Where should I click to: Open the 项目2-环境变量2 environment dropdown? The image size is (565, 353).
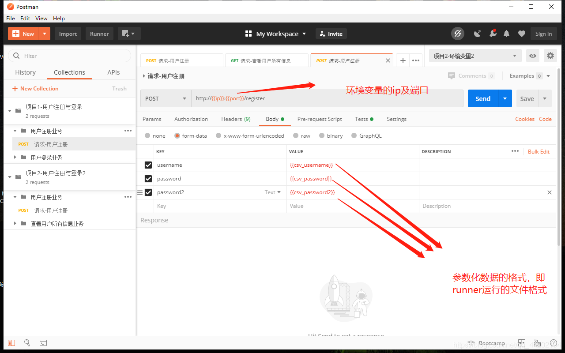[475, 56]
